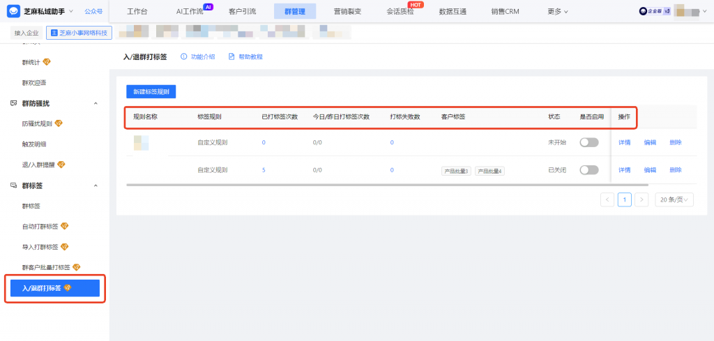Click the premium badge beside 退/入群提醒
714x341 pixels.
[61, 165]
